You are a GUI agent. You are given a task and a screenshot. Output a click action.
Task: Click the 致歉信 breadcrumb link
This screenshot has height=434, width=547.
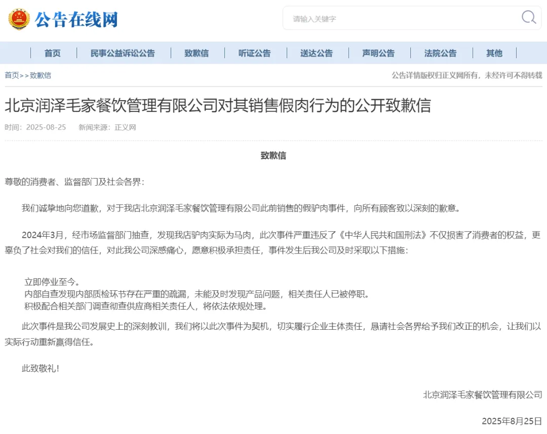41,75
